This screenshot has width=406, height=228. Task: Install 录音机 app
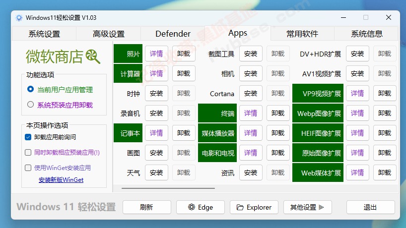156,113
